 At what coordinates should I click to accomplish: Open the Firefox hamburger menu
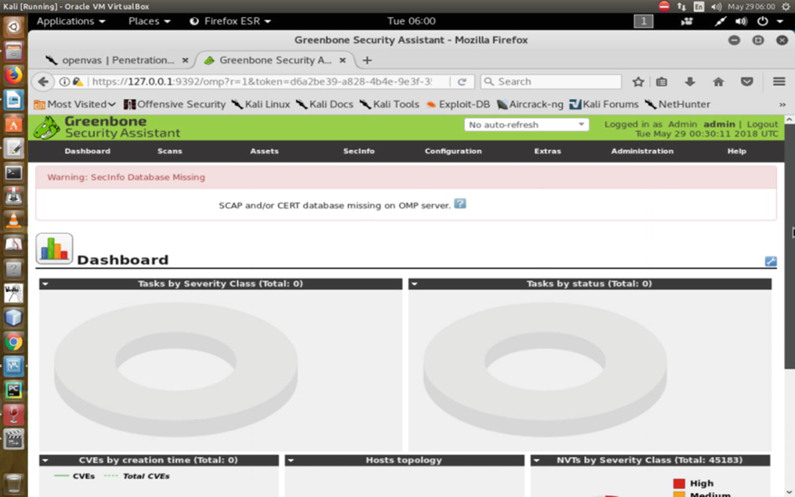click(779, 82)
